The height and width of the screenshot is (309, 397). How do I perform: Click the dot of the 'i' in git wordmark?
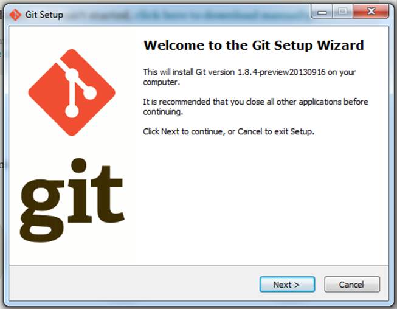79,165
